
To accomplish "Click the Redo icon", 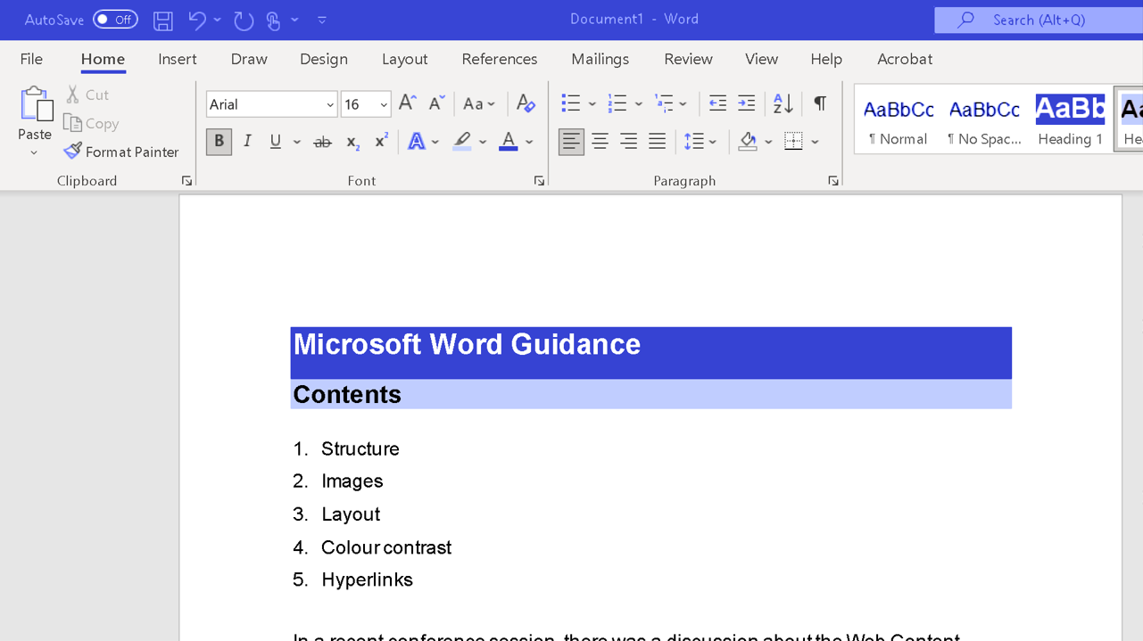I will [243, 20].
